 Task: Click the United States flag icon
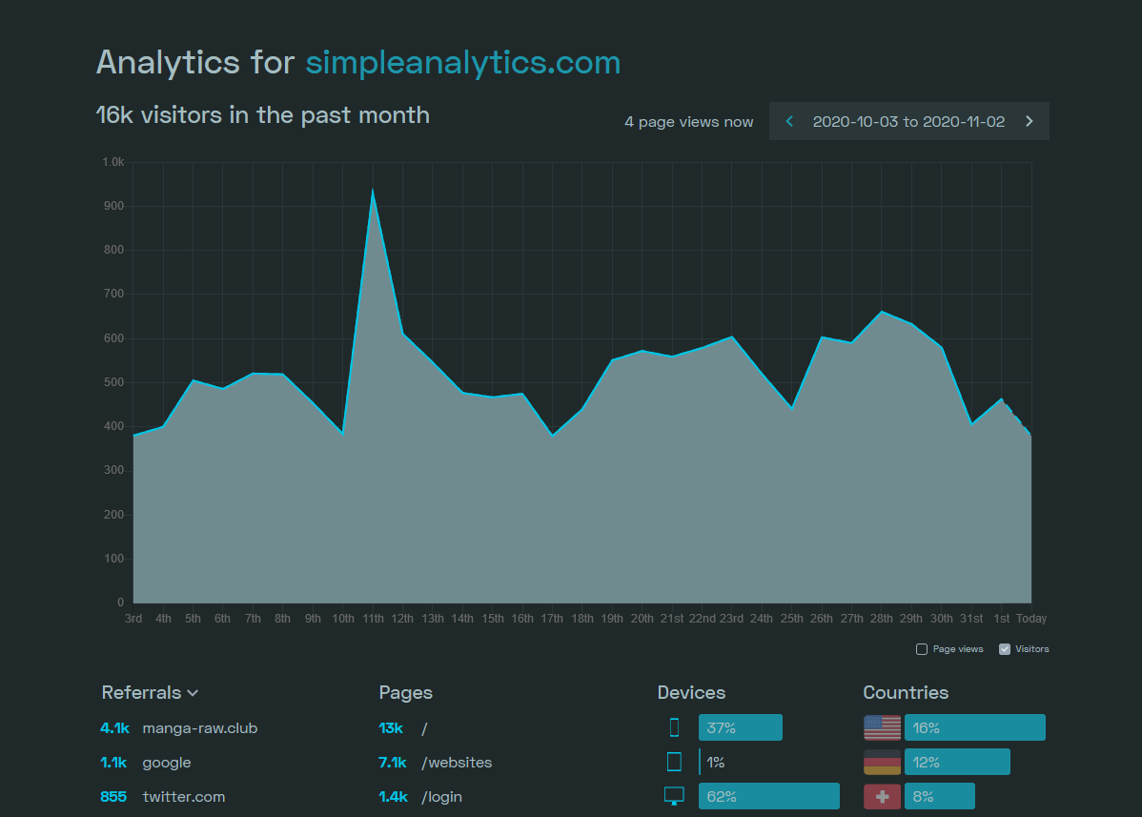882,727
